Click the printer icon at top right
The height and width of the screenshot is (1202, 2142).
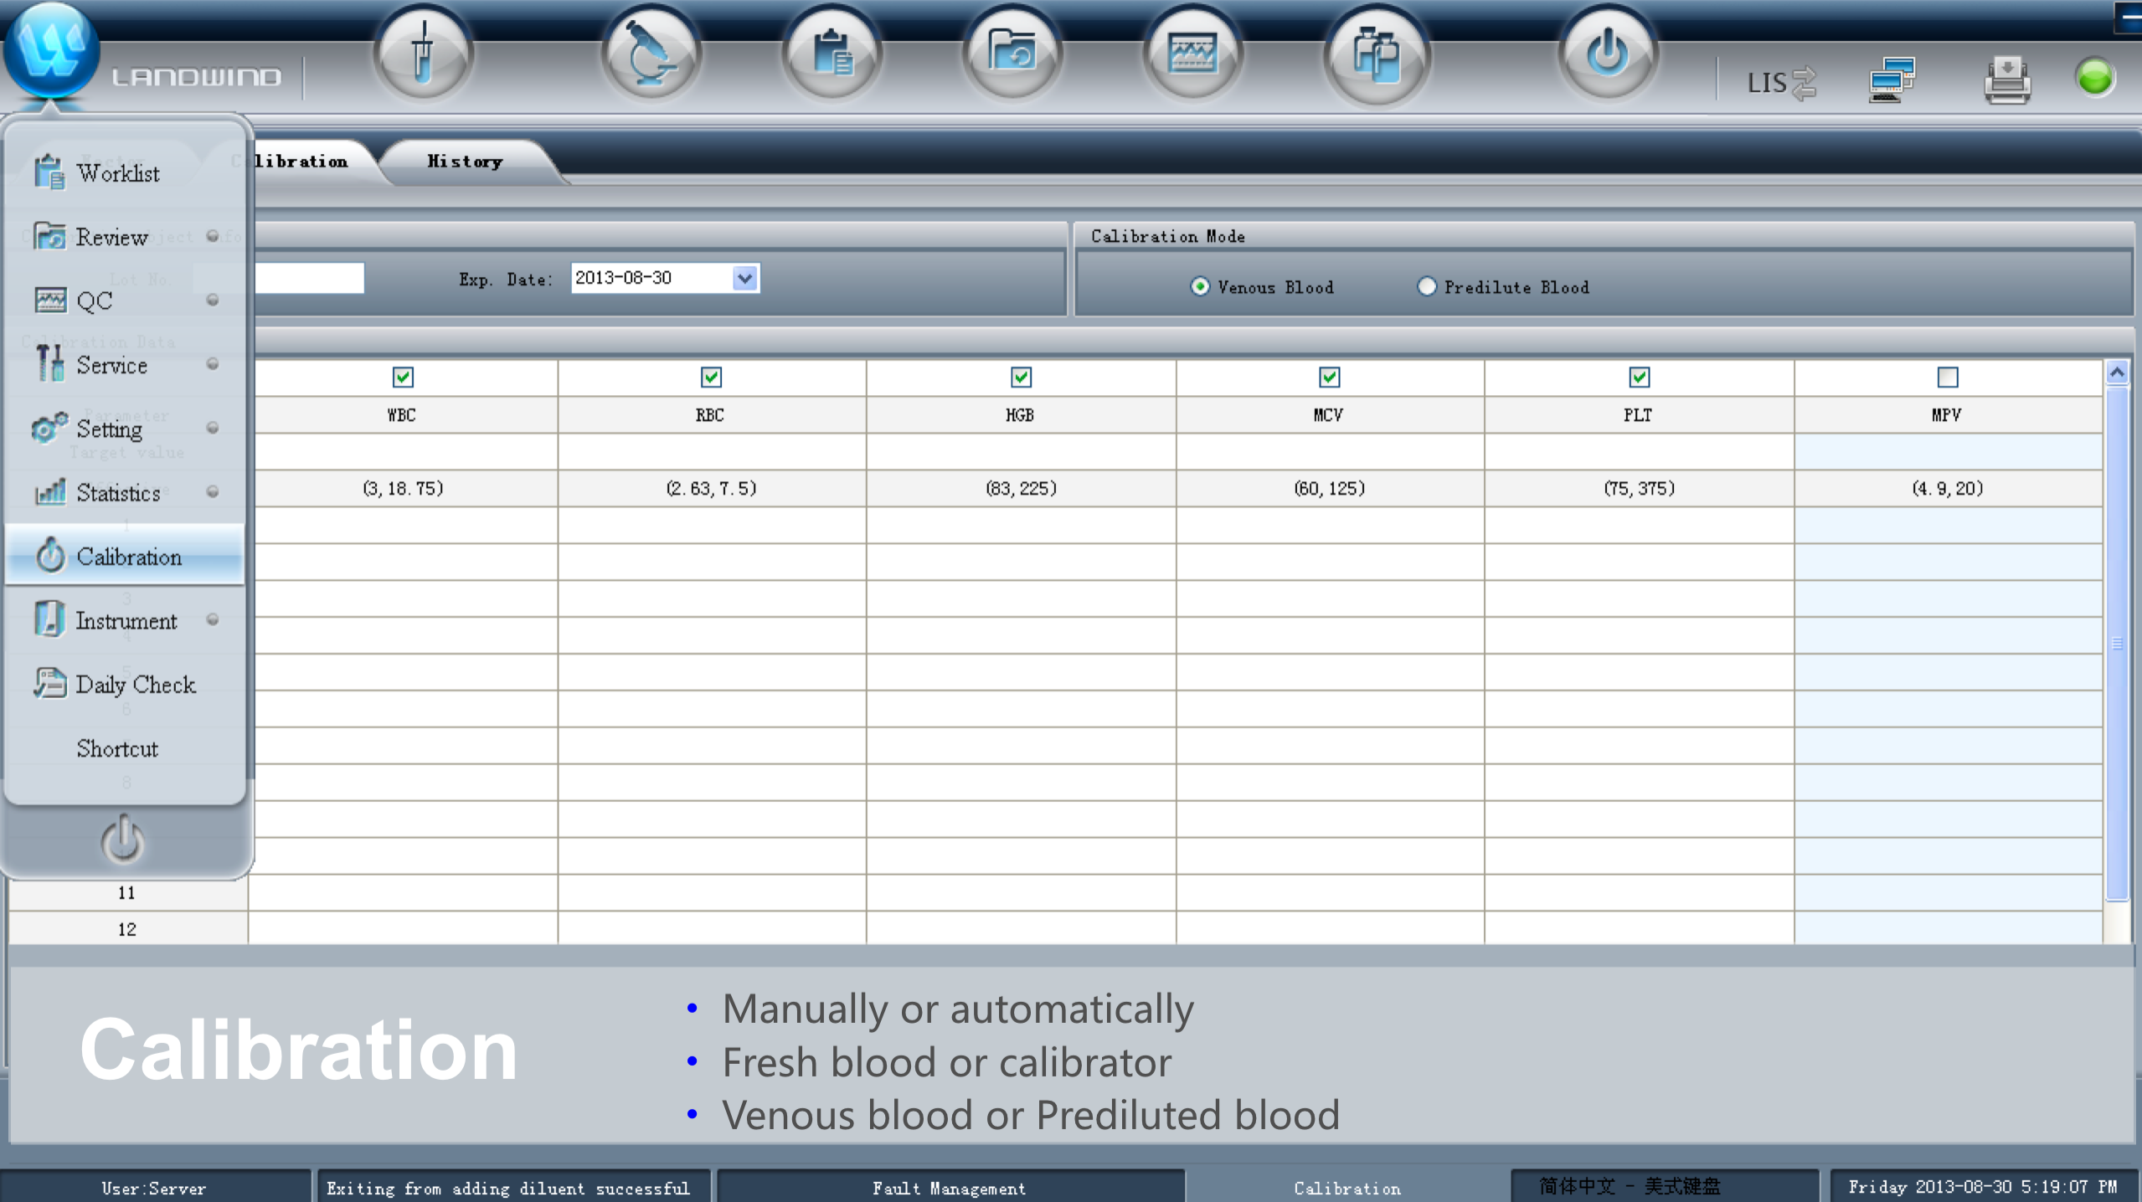(x=2006, y=80)
